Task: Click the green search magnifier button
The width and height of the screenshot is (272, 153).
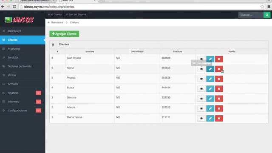Action: (267, 15)
